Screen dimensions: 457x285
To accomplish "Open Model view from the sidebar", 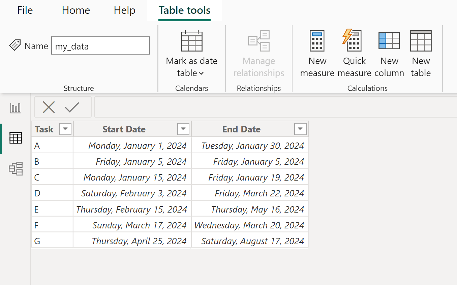I will click(x=15, y=168).
